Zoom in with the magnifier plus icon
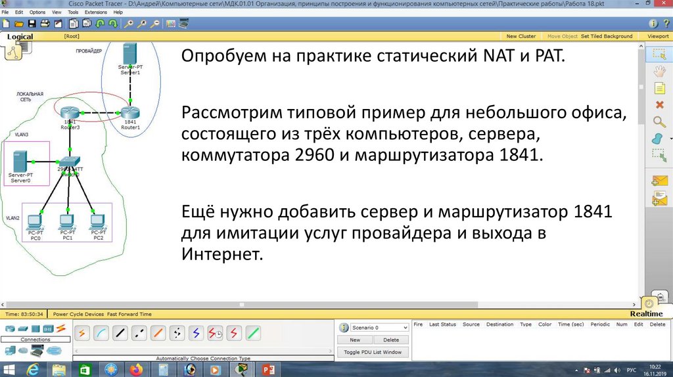Viewport: 673px width, 377px height. 128,24
